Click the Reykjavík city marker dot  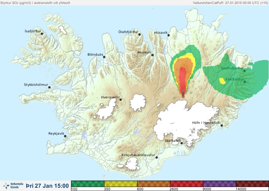65,136
